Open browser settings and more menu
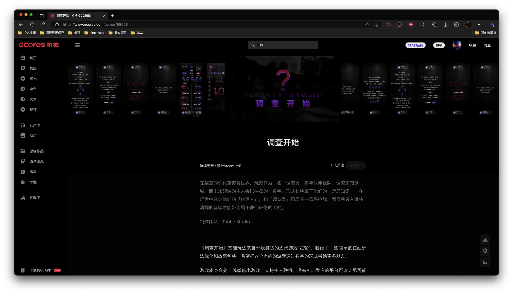The height and width of the screenshot is (294, 513). 479,24
